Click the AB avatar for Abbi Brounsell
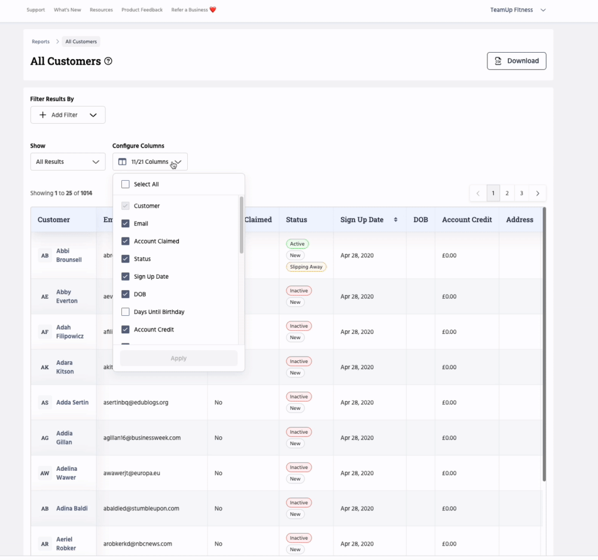This screenshot has height=560, width=598. tap(45, 255)
